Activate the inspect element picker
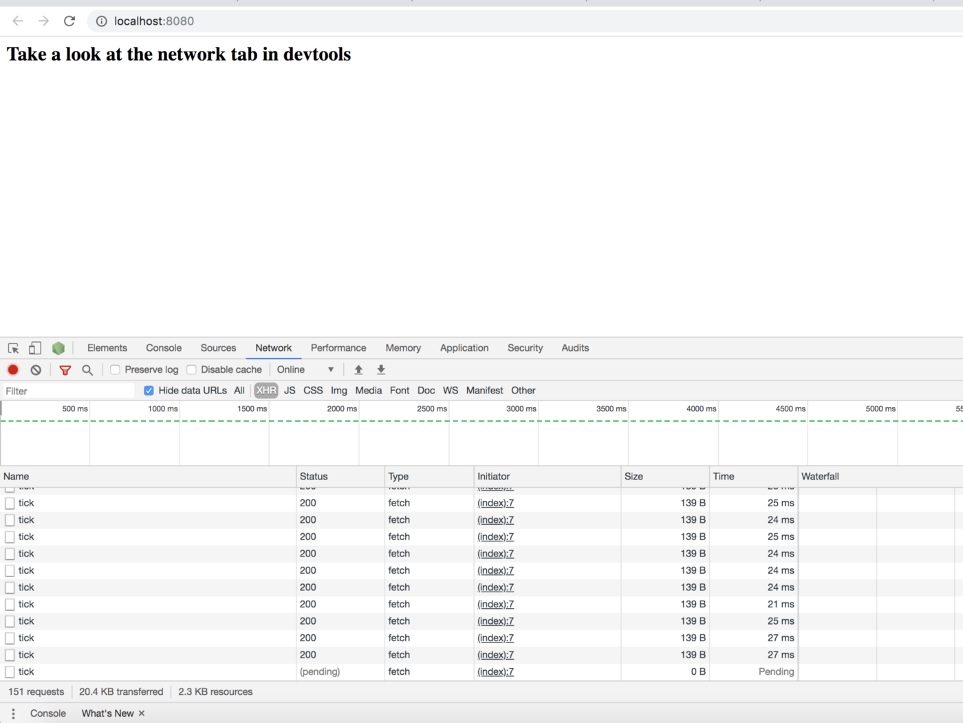The image size is (963, 723). 13,348
